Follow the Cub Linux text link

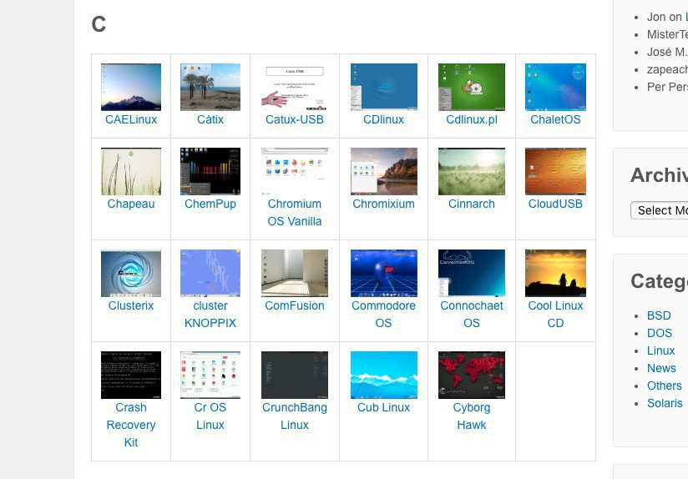[383, 407]
